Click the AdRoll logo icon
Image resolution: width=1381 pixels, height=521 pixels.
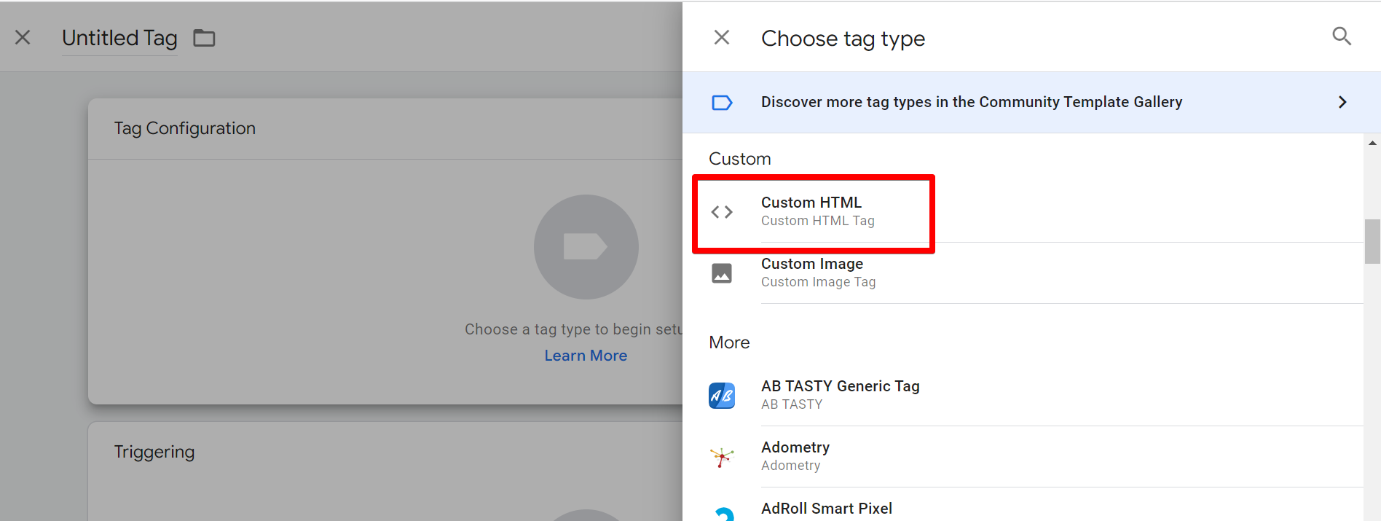point(723,514)
